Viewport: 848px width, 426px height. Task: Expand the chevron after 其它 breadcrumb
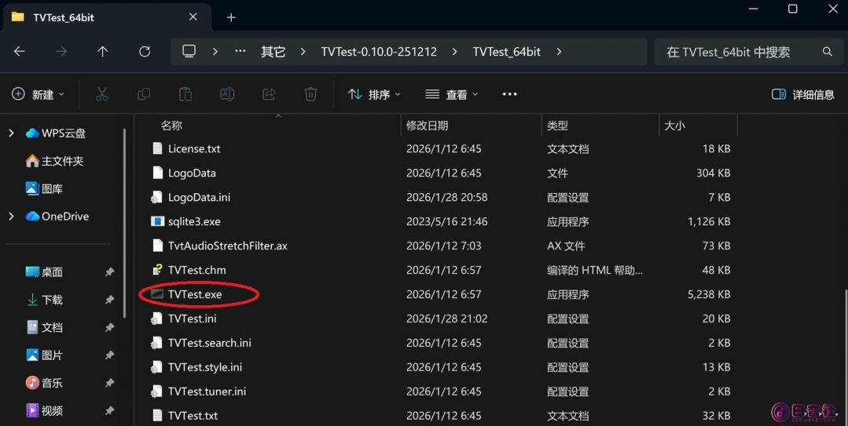tap(303, 52)
